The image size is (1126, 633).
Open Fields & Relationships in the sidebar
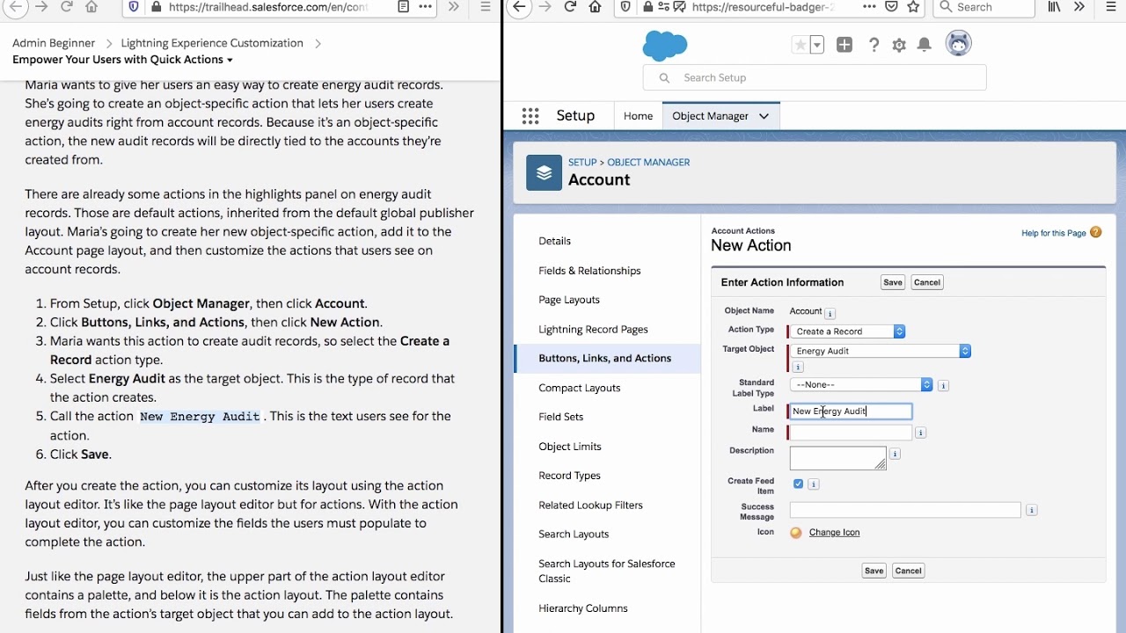pyautogui.click(x=589, y=271)
